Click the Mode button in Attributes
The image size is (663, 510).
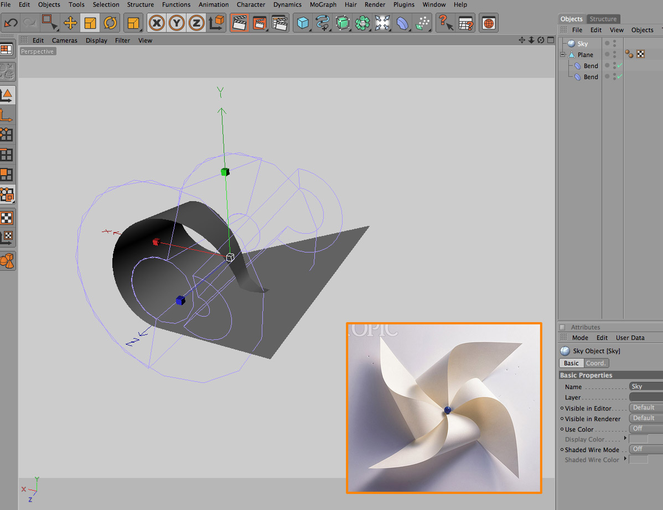coord(580,338)
